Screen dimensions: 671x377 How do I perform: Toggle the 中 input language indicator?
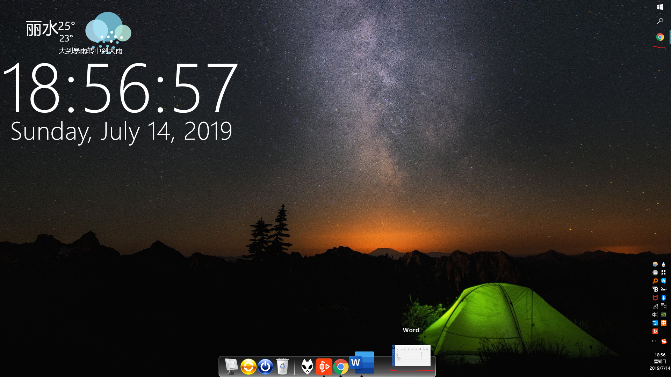point(654,341)
